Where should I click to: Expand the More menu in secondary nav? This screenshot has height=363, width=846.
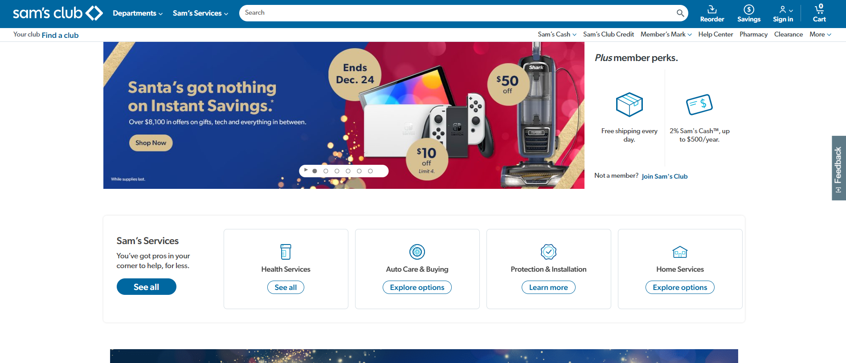pyautogui.click(x=820, y=34)
